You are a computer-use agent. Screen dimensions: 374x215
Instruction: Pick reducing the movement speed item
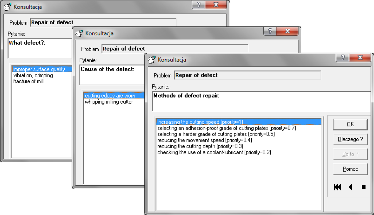(x=204, y=140)
